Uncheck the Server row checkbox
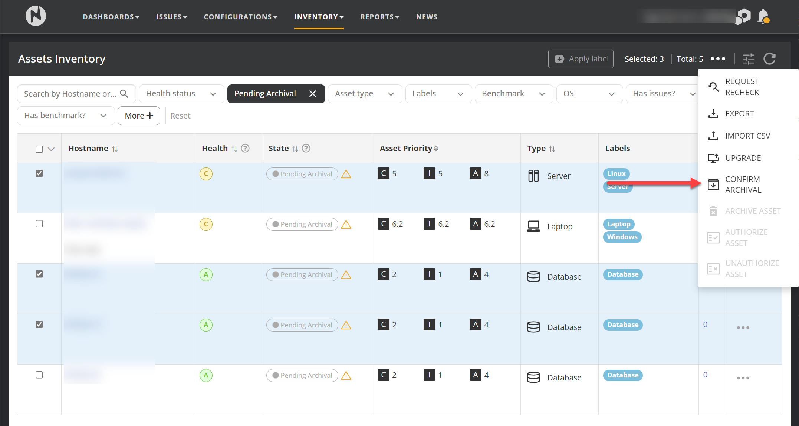The width and height of the screenshot is (799, 426). point(39,173)
